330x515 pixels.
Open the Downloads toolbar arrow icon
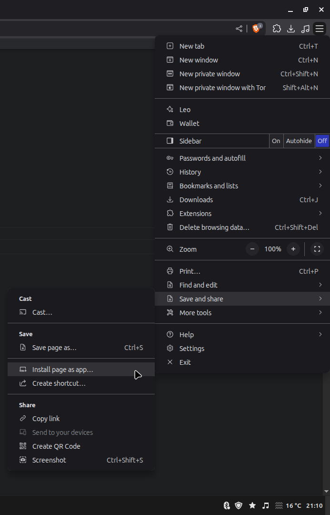[x=291, y=29]
